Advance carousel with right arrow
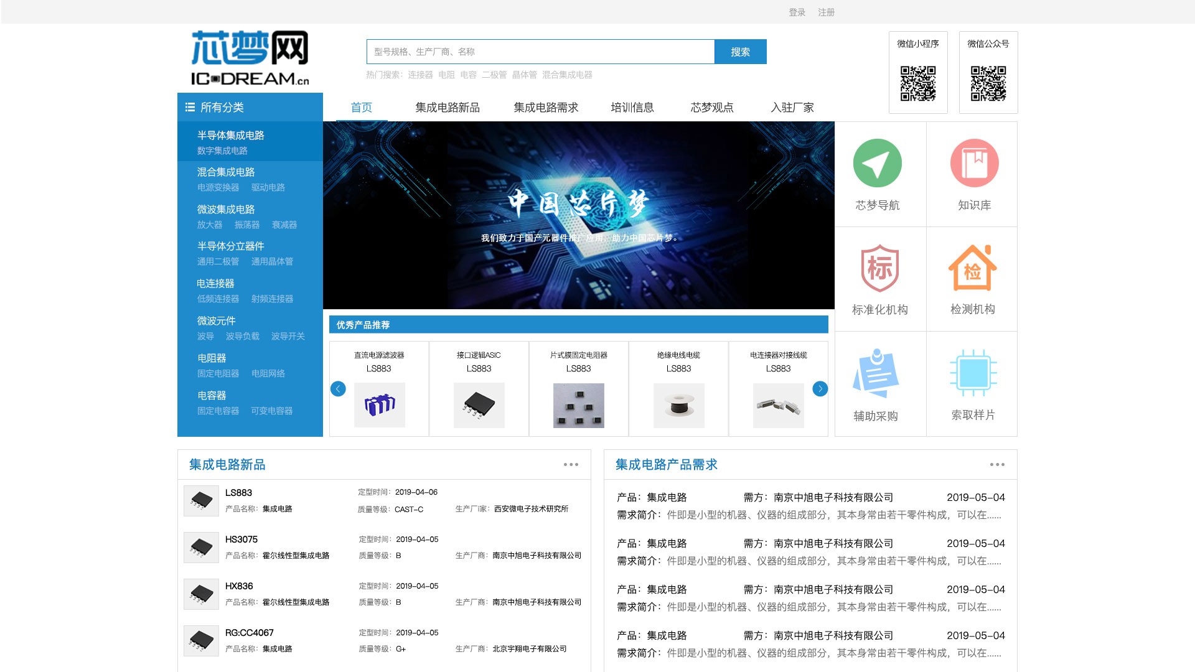 (820, 388)
